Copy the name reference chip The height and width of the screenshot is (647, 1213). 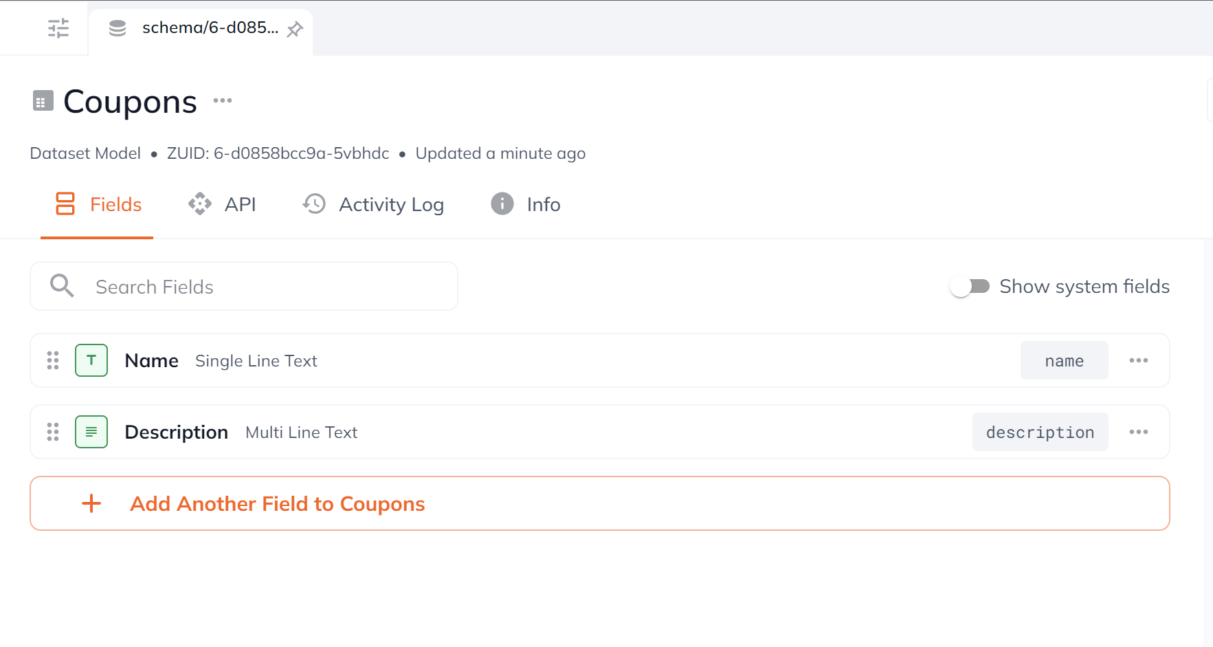coord(1064,360)
